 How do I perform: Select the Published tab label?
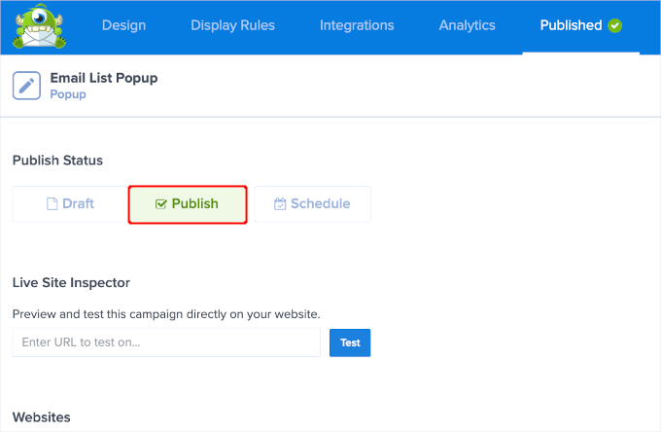click(571, 25)
